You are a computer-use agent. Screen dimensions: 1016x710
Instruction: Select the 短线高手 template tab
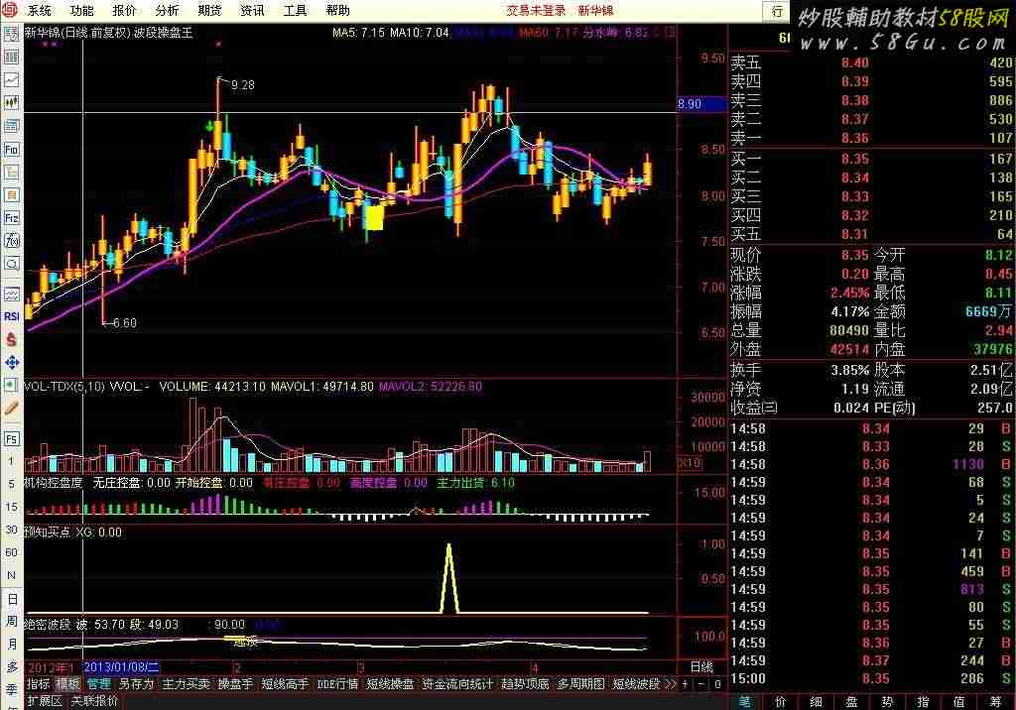(x=285, y=683)
